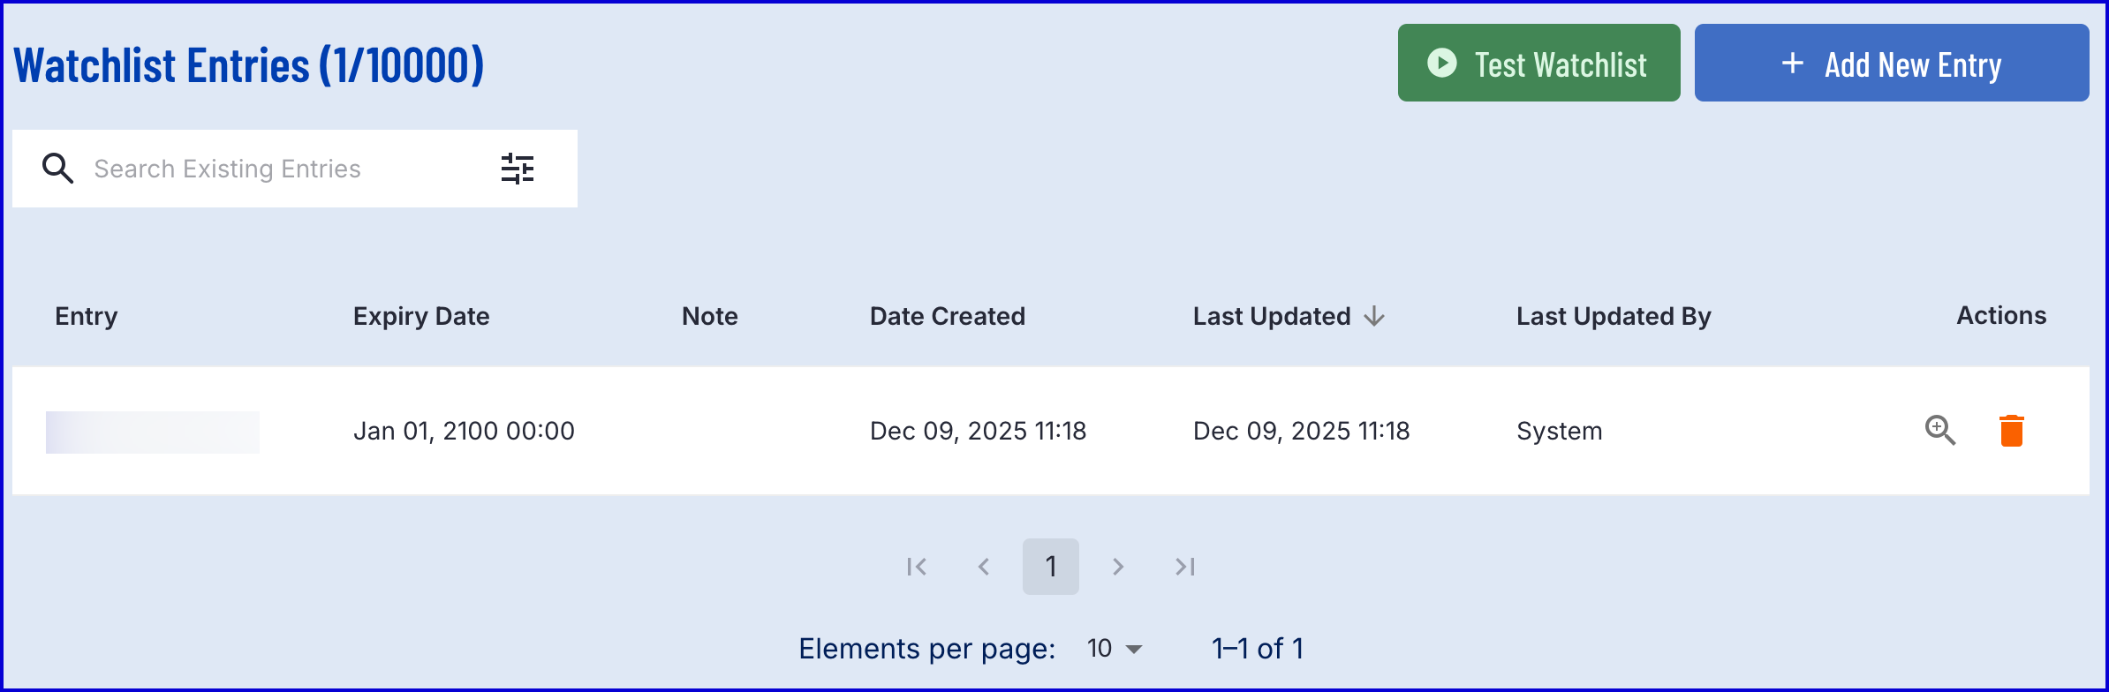Click the search magnifier icon
The height and width of the screenshot is (692, 2109).
pyautogui.click(x=58, y=168)
